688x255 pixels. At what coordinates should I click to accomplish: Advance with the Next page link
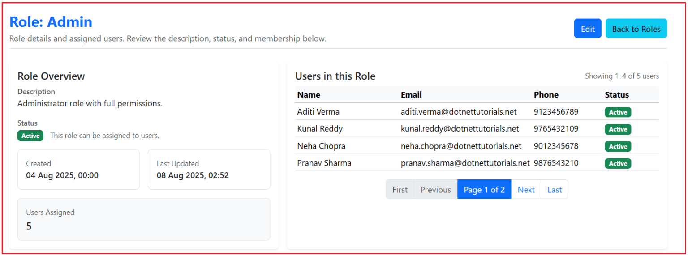tap(526, 190)
